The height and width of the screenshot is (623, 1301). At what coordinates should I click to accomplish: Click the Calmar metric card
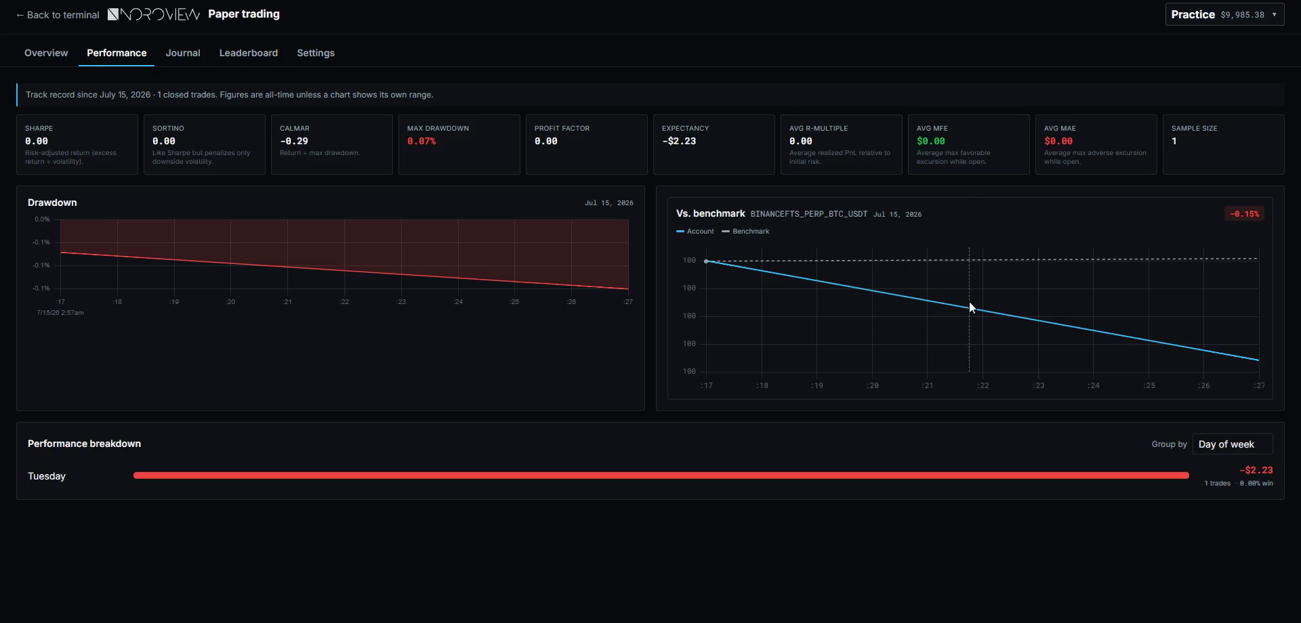(332, 144)
